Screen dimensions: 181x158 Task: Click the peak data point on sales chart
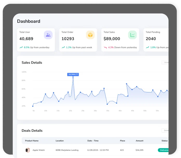(x=73, y=78)
